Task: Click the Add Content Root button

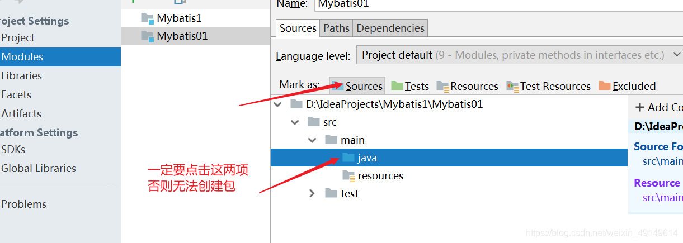Action: coord(659,107)
